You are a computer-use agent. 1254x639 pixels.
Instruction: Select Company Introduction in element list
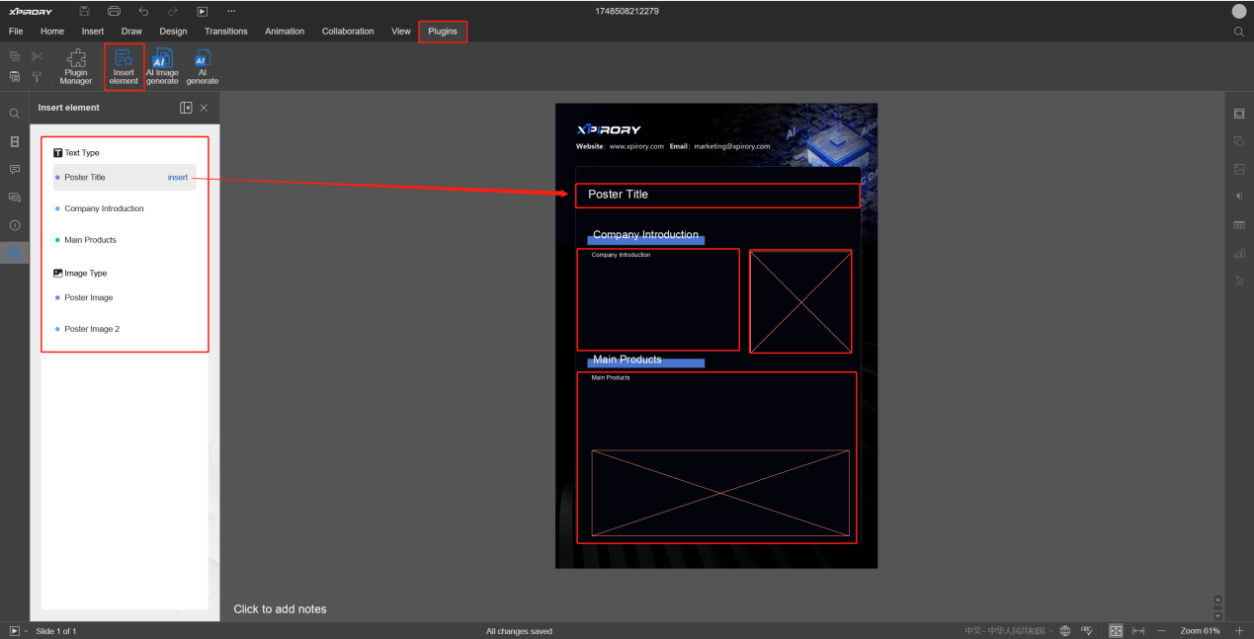click(x=104, y=208)
